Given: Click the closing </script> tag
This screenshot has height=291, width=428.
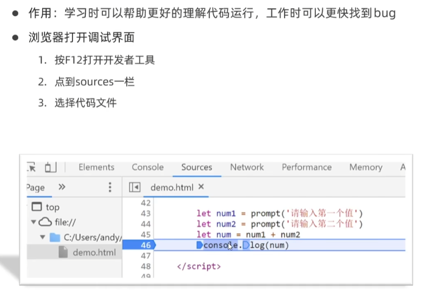Looking at the screenshot, I should 199,266.
